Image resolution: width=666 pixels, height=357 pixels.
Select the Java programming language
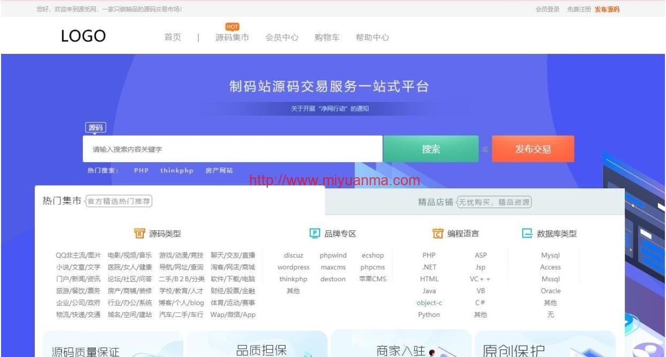point(429,291)
